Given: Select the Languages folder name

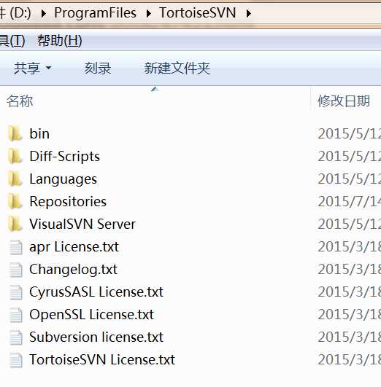Looking at the screenshot, I should click(63, 179).
